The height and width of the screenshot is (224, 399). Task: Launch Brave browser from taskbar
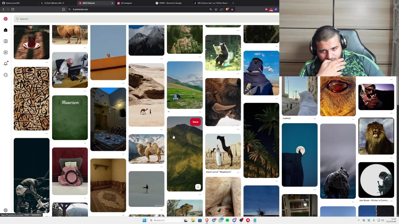click(207, 220)
